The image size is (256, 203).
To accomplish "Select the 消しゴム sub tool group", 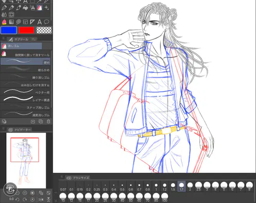I will (21, 46).
